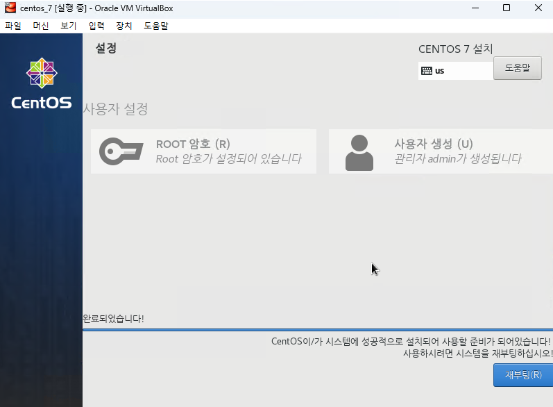Click the 완료되었습니다! status text
This screenshot has width=553, height=407.
pos(113,319)
